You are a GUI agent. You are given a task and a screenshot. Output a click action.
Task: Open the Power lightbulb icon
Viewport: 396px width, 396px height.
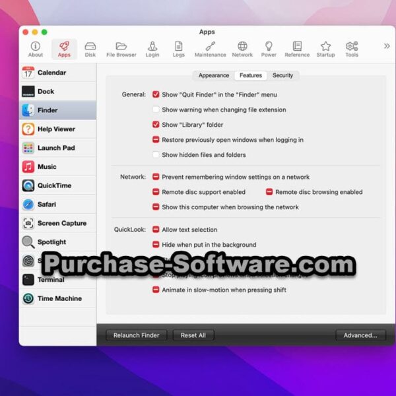[x=269, y=47]
